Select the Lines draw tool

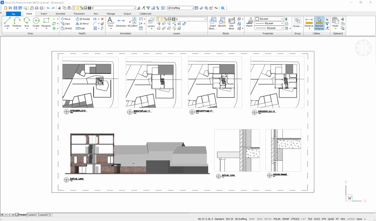pos(7,22)
